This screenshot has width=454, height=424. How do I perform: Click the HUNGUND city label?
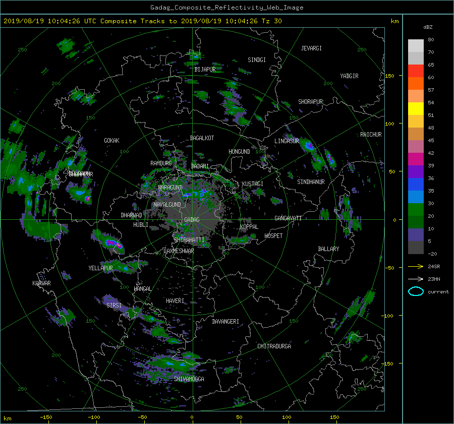coord(239,152)
